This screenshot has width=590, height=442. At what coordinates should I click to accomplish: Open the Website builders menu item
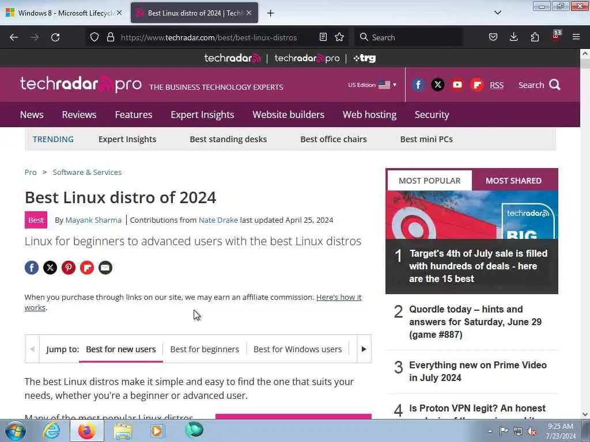point(288,115)
